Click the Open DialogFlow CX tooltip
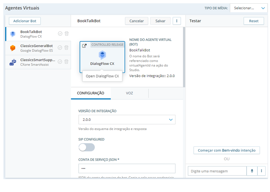This screenshot has height=192, width=270. pos(102,76)
